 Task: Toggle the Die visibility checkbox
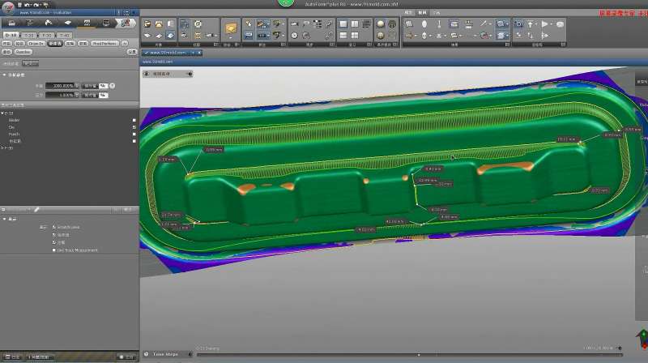[134, 127]
